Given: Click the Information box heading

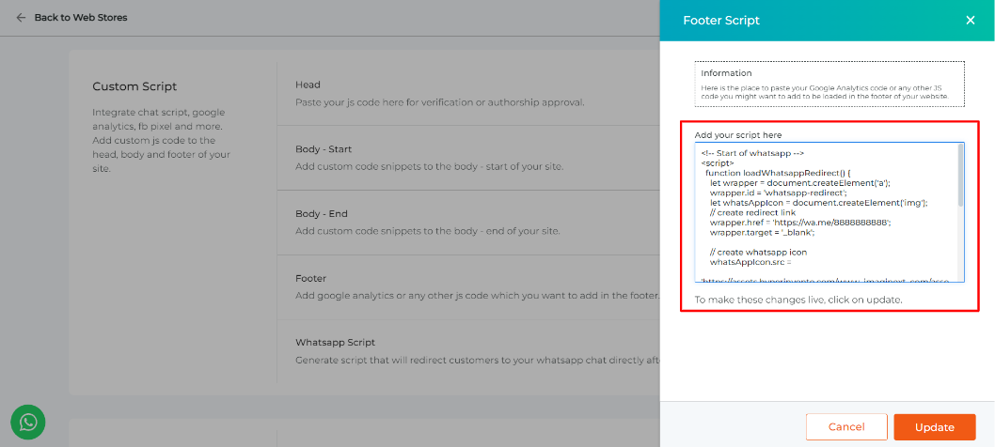Looking at the screenshot, I should [x=726, y=73].
